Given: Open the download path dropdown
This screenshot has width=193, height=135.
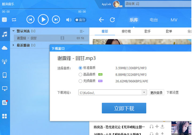Looking at the screenshot, I should coord(144,92).
